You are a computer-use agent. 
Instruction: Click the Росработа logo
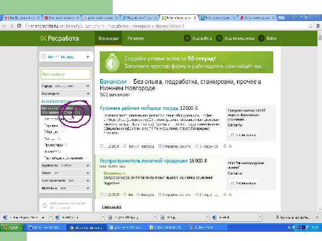point(59,38)
